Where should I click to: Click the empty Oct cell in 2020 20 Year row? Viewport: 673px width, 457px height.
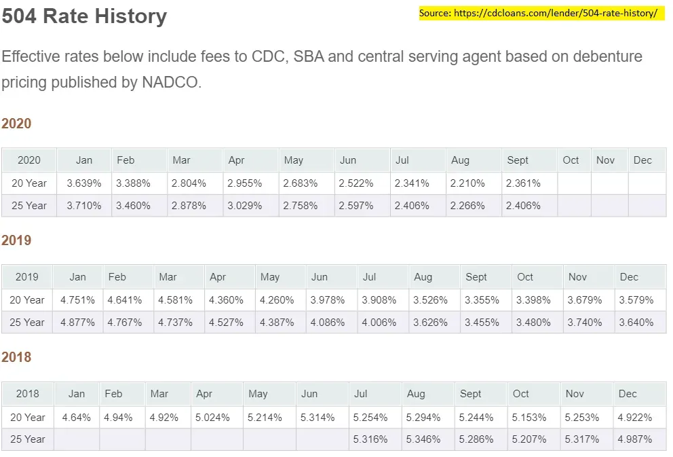[574, 183]
